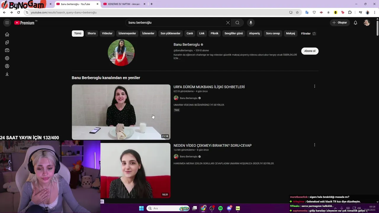Viewport: 379px width, 213px height.
Task: Open Windows Start menu
Action: [141, 208]
